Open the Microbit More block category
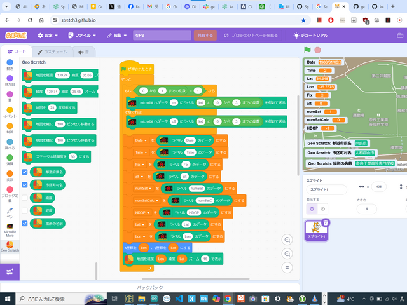 [10, 227]
